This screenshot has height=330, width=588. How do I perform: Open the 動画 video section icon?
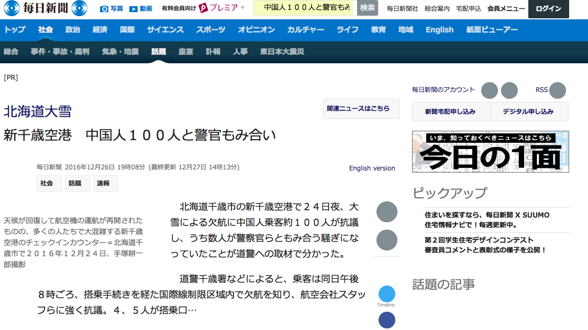tap(134, 8)
